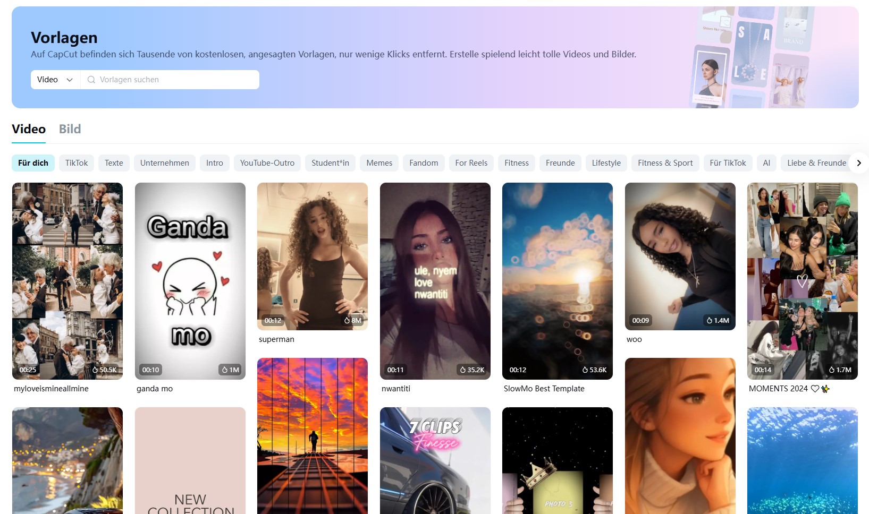
Task: Click in the 'Vorlagen suchen' search field
Action: click(x=170, y=79)
